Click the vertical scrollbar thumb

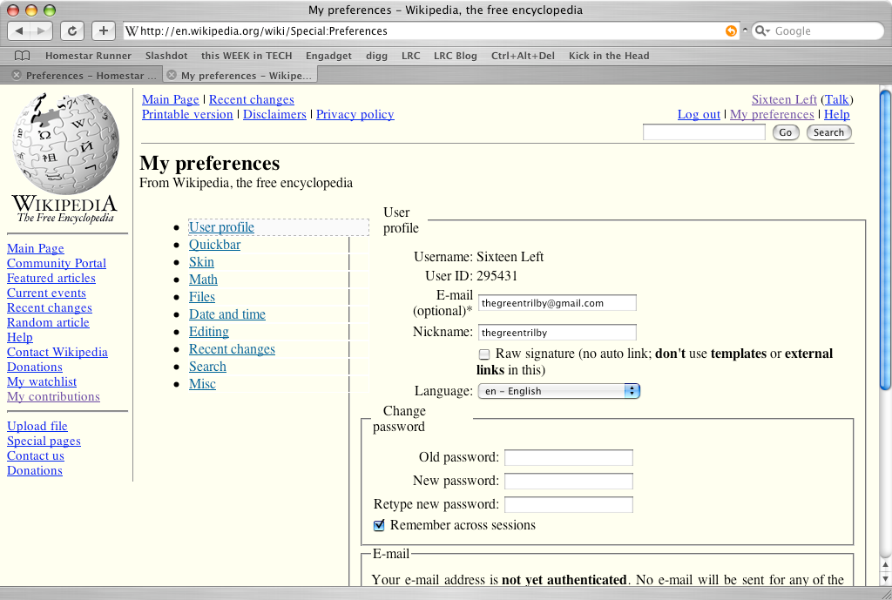(885, 240)
